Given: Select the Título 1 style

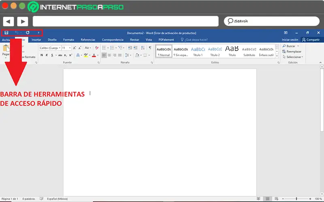Looking at the screenshot, I should [198, 52].
